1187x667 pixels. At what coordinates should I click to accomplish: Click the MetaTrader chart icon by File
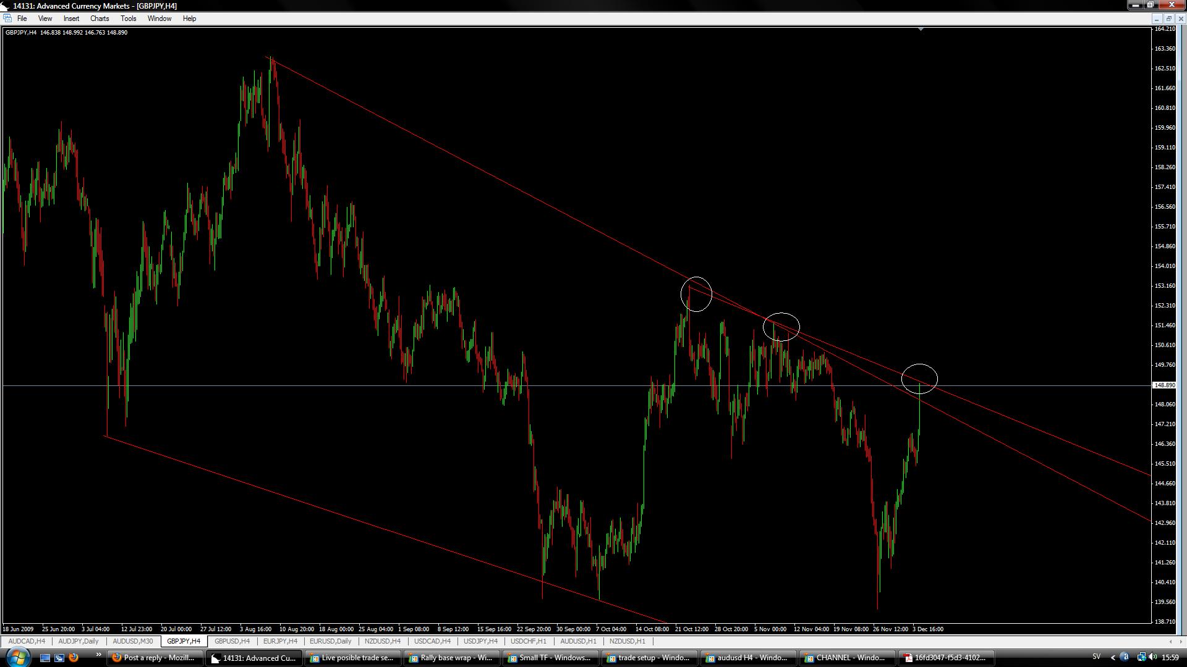pos(7,19)
